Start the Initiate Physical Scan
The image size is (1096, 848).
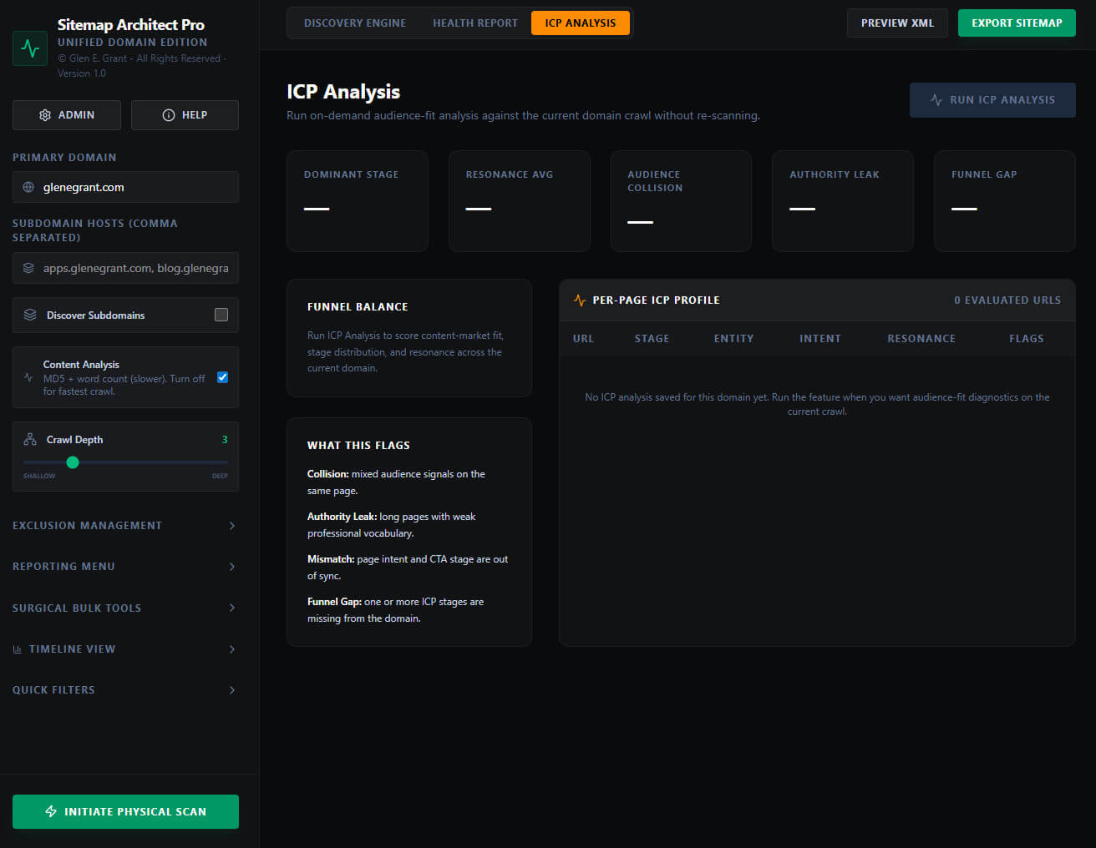(125, 811)
